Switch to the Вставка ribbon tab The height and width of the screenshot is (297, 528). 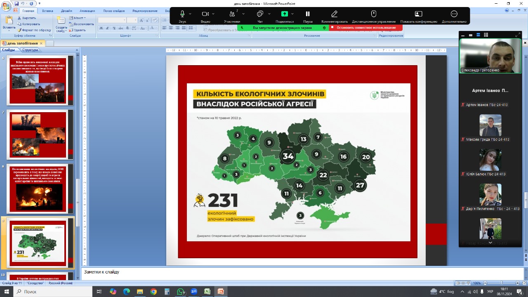click(x=47, y=11)
